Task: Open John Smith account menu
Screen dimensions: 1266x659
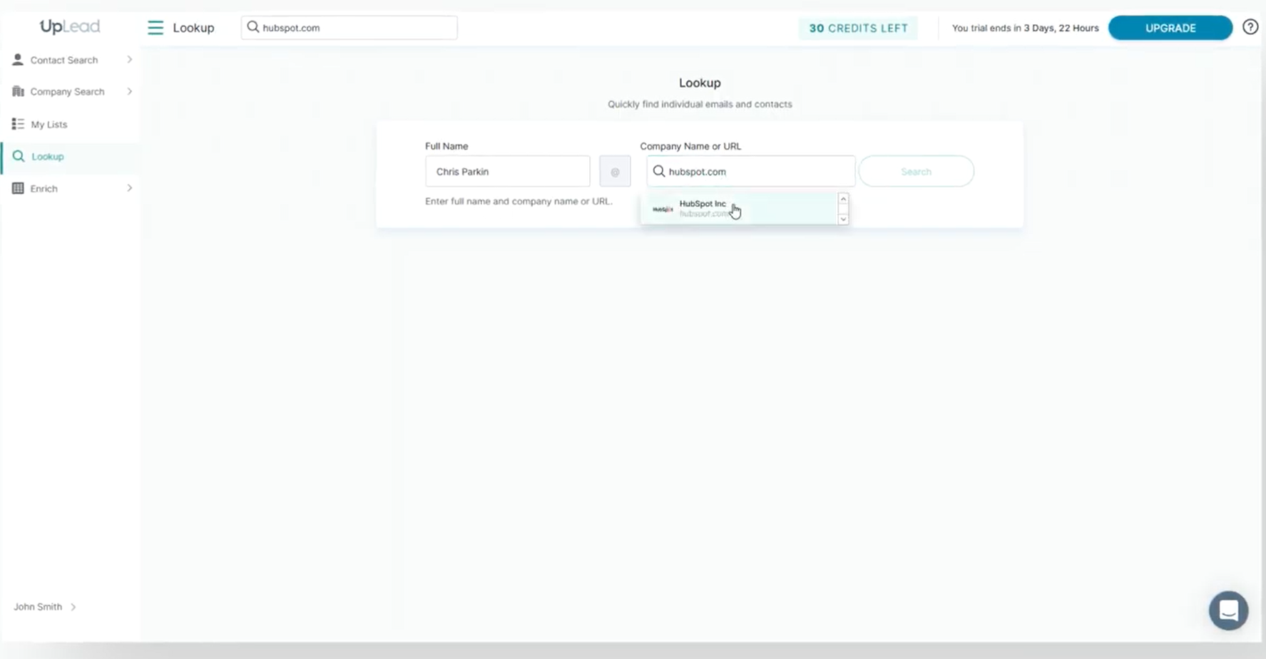Action: pyautogui.click(x=45, y=607)
